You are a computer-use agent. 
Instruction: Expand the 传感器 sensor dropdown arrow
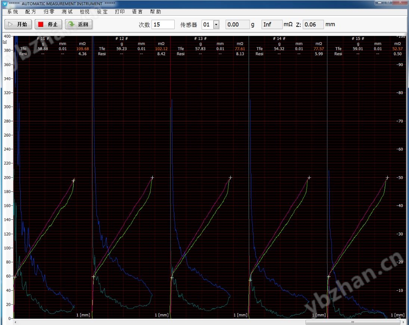pos(216,25)
